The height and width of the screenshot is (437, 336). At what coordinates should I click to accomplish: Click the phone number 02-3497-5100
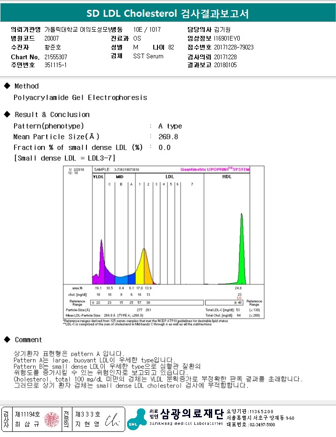(x=261, y=425)
